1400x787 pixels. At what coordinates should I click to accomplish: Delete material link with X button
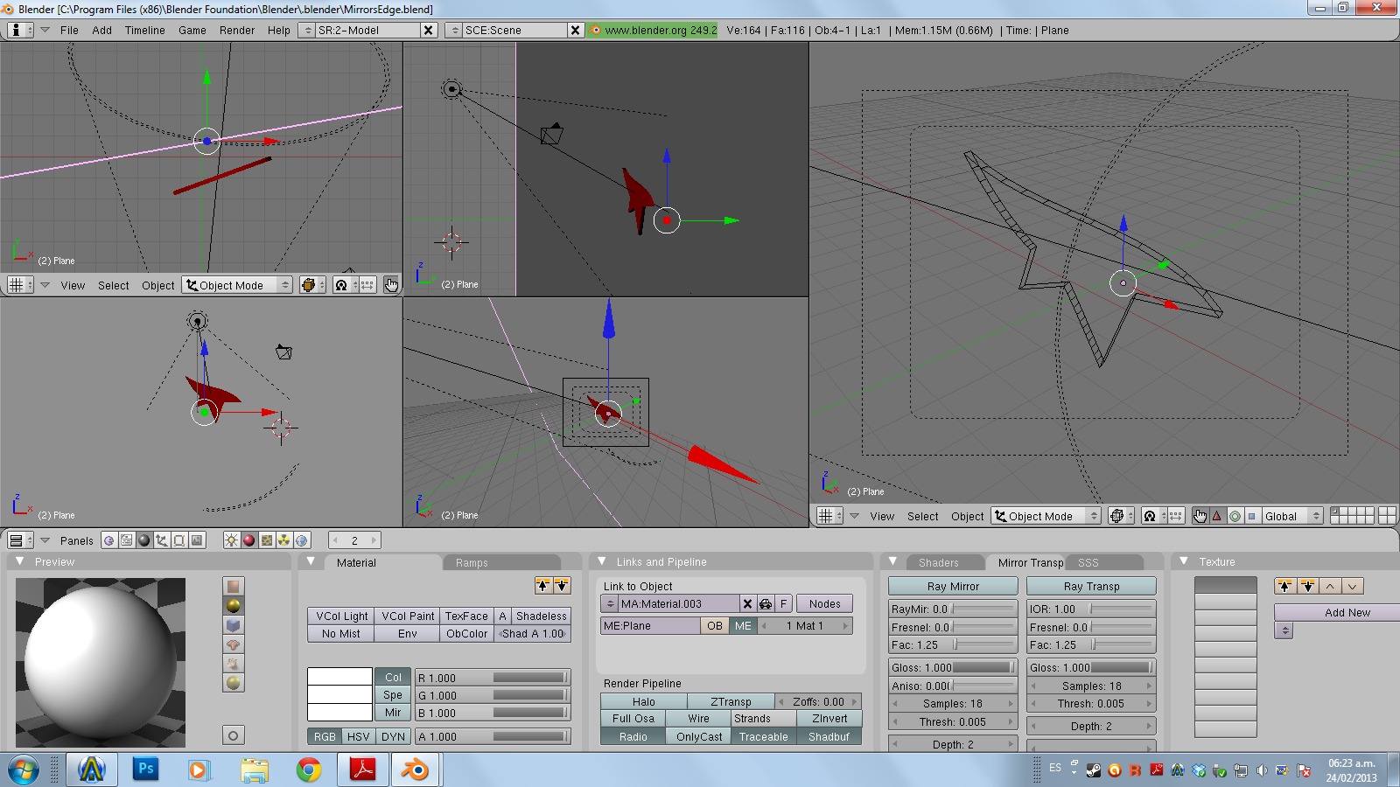click(x=747, y=603)
